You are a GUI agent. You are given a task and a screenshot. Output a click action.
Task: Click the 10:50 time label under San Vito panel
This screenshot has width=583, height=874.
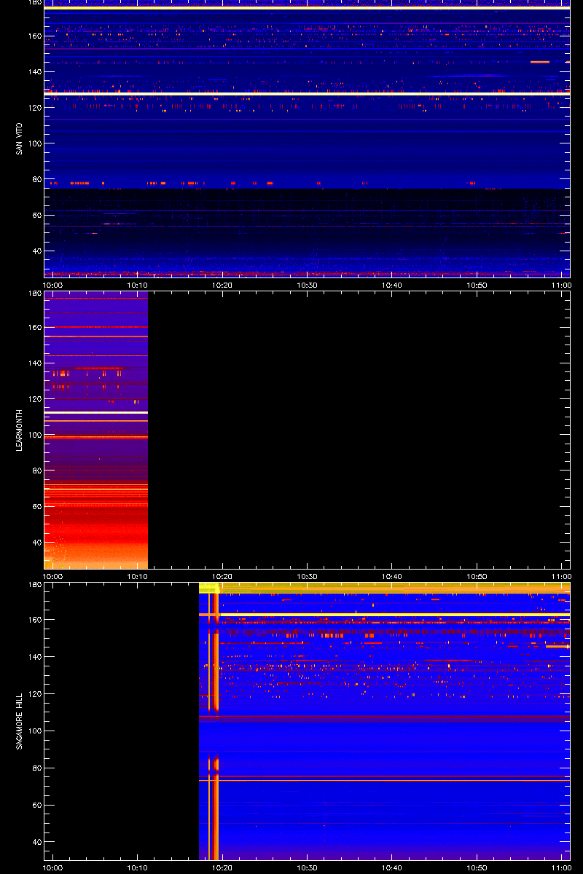pyautogui.click(x=477, y=286)
